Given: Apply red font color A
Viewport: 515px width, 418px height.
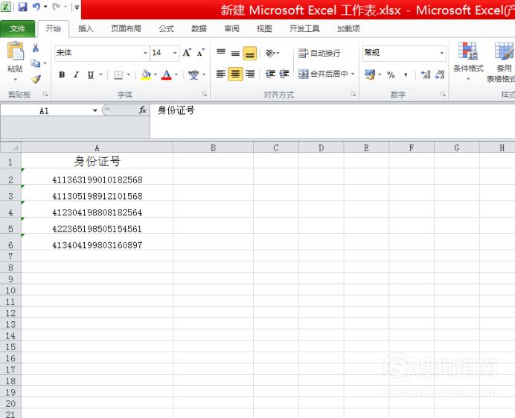Looking at the screenshot, I should (x=167, y=75).
